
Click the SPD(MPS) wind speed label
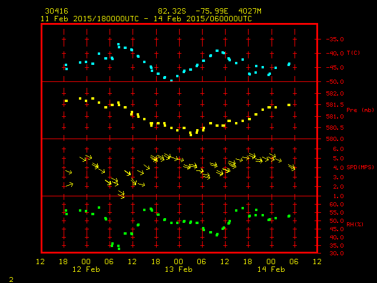(x=360, y=167)
